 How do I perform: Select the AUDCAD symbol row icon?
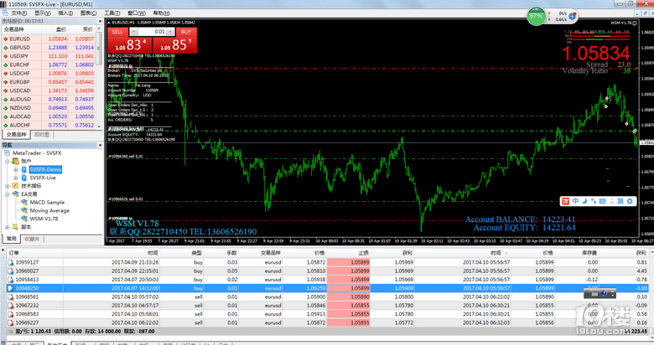[5, 116]
